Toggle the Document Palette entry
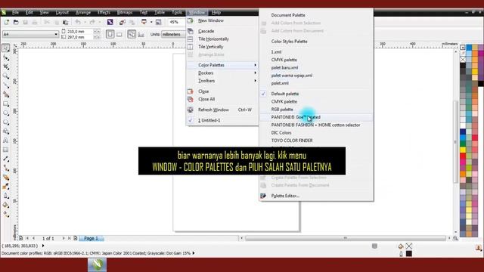Viewport: 484px width, 272px height. pos(316,15)
